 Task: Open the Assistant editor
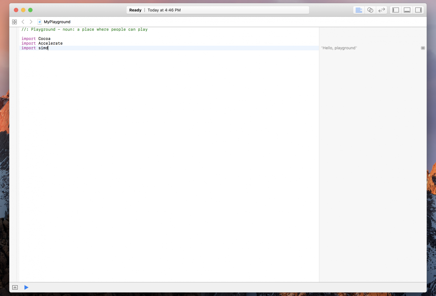click(370, 10)
